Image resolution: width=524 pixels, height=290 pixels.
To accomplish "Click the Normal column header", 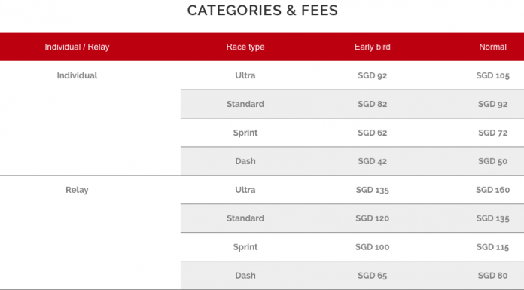I will pyautogui.click(x=492, y=47).
